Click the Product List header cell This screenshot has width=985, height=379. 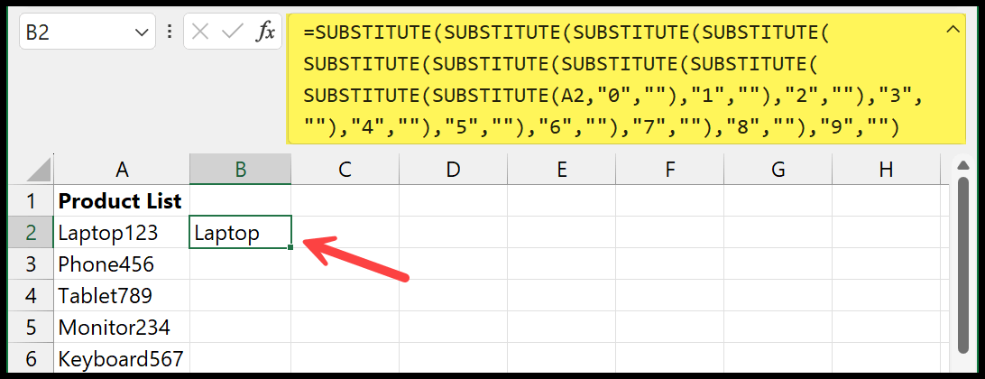tap(122, 201)
